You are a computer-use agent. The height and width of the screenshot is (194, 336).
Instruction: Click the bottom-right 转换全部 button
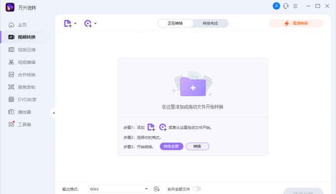303,191
